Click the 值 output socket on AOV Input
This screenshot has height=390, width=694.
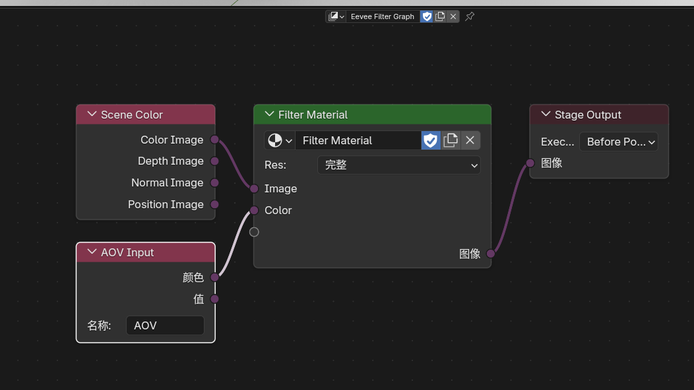[x=214, y=299]
